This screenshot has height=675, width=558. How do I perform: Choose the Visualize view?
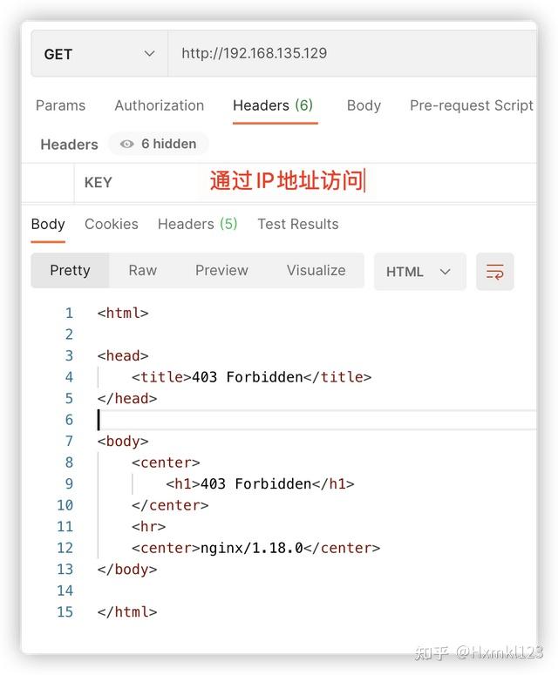pyautogui.click(x=316, y=270)
